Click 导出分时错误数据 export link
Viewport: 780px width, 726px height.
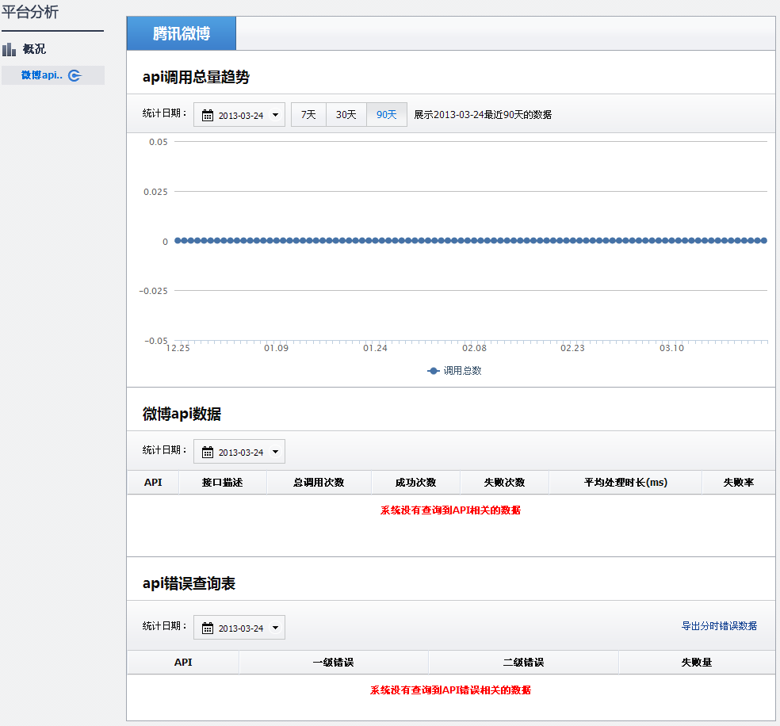719,626
